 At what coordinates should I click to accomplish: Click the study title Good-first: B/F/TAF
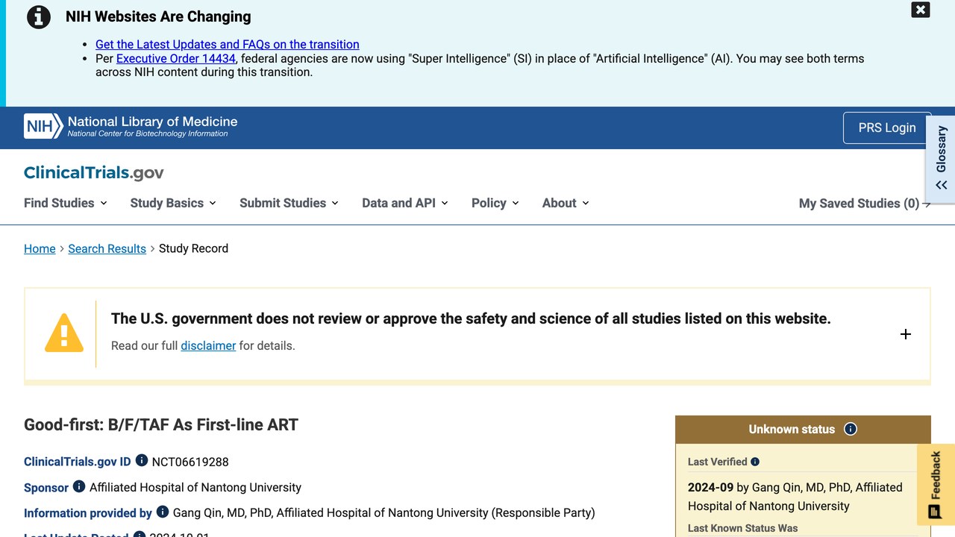point(161,424)
